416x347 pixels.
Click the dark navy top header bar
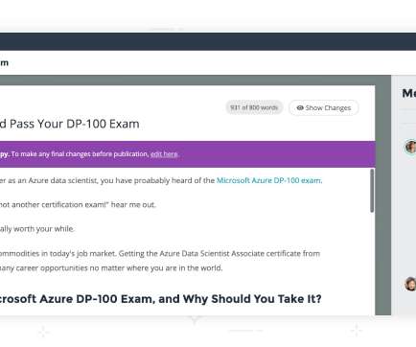coord(208,41)
